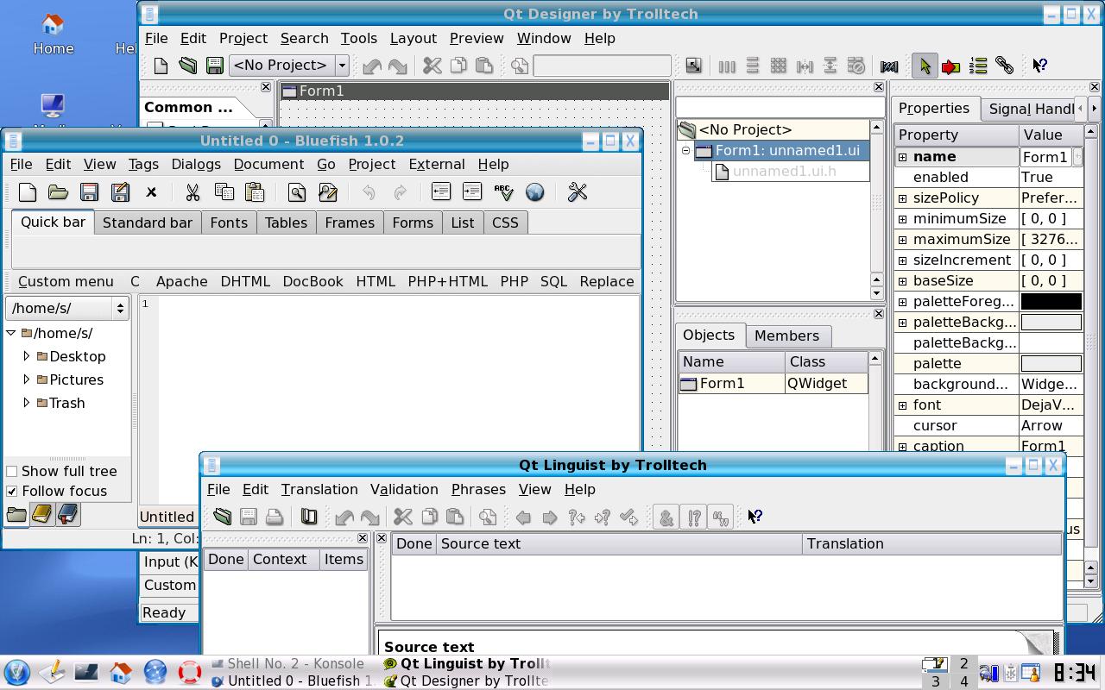
Task: Click the paletteForegroundColor black swatch
Action: pos(1051,302)
